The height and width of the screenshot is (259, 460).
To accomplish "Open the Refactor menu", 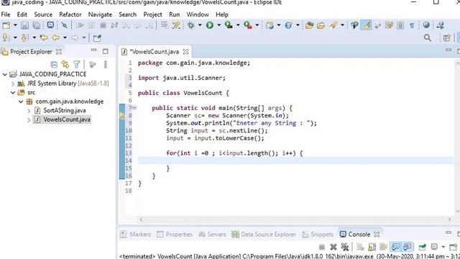I will [x=70, y=14].
